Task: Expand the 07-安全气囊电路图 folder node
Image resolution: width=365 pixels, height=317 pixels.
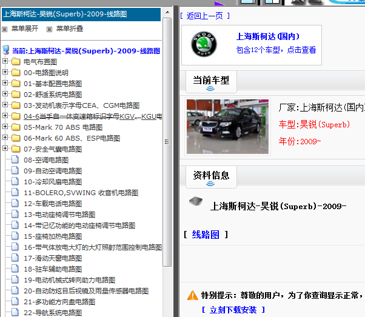Action: pyautogui.click(x=5, y=148)
